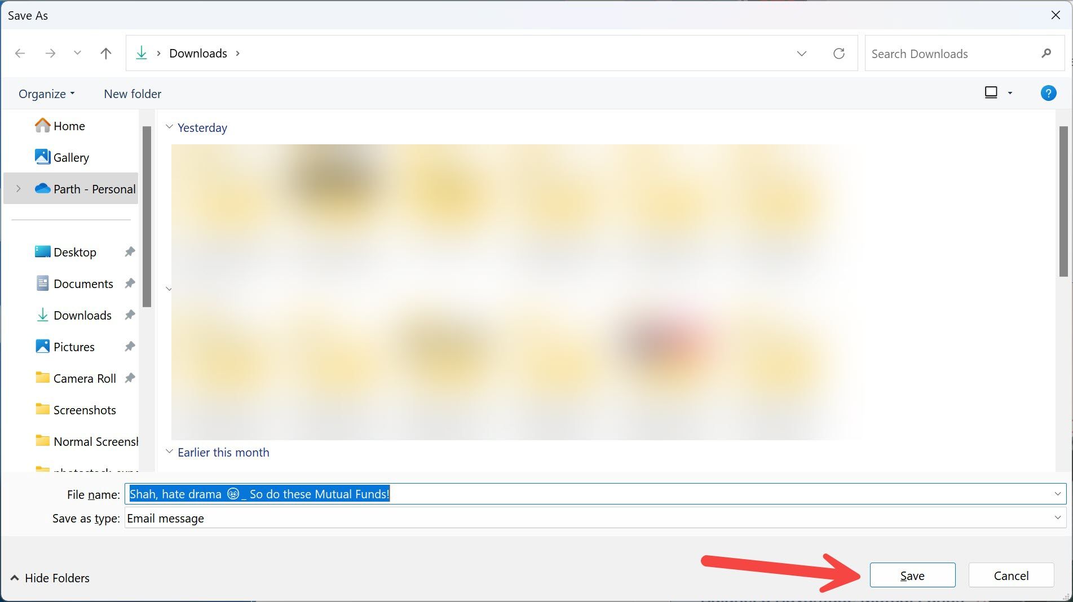Click the forward navigation arrow
The image size is (1073, 602).
pyautogui.click(x=50, y=53)
